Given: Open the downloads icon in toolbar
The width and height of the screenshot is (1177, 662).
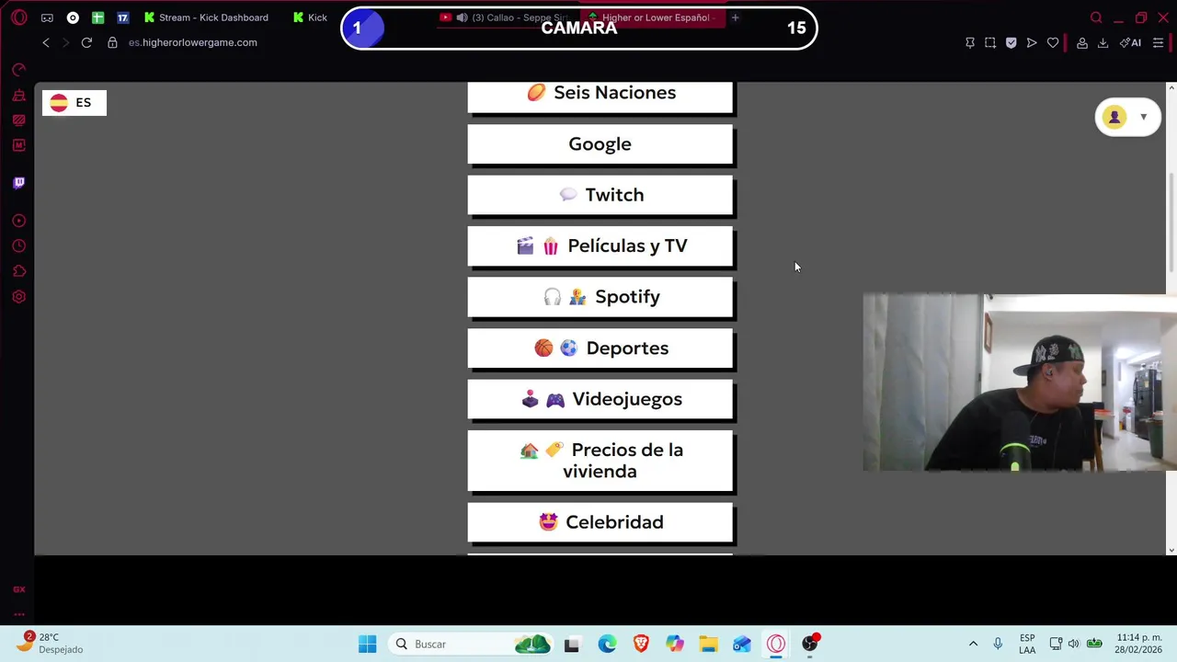Looking at the screenshot, I should (1103, 42).
